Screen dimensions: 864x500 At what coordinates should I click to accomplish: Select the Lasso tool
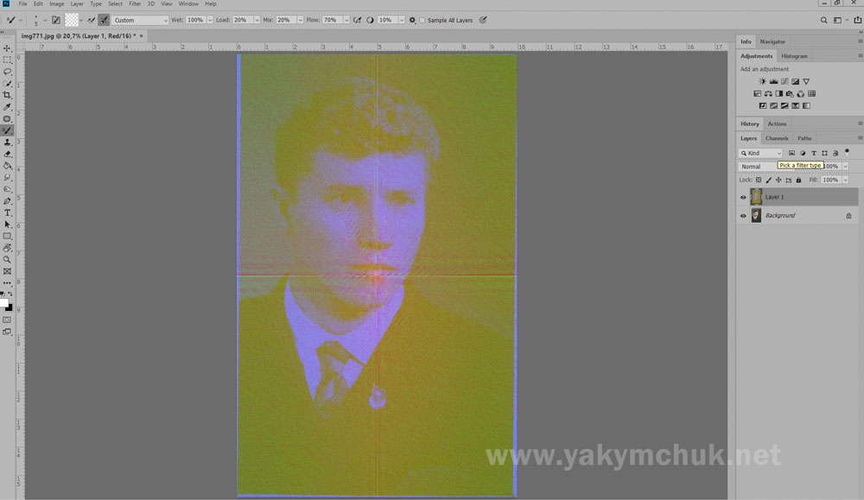[x=7, y=73]
